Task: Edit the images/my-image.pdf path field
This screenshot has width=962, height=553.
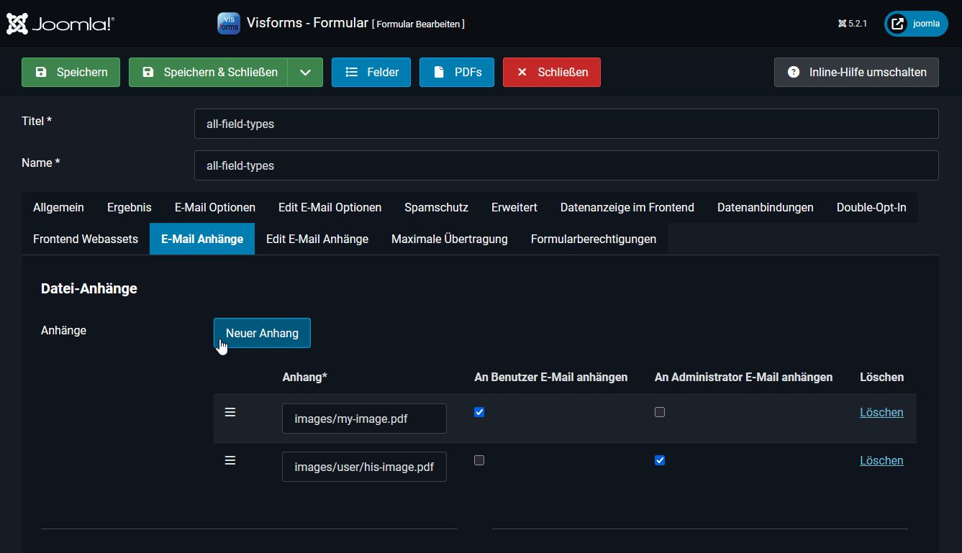Action: pyautogui.click(x=364, y=418)
